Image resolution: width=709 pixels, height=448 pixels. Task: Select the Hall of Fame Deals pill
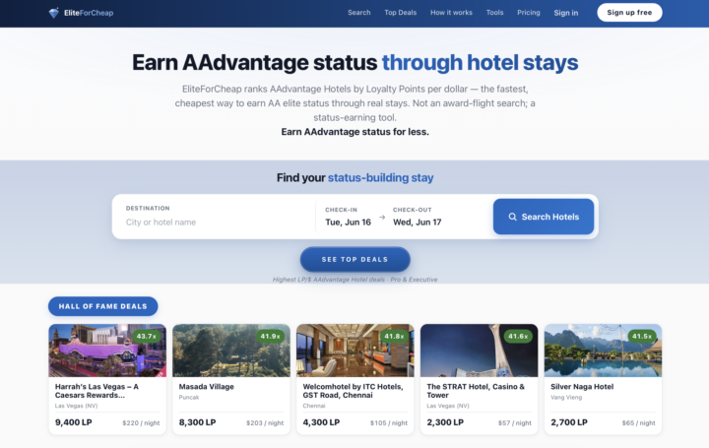click(103, 306)
